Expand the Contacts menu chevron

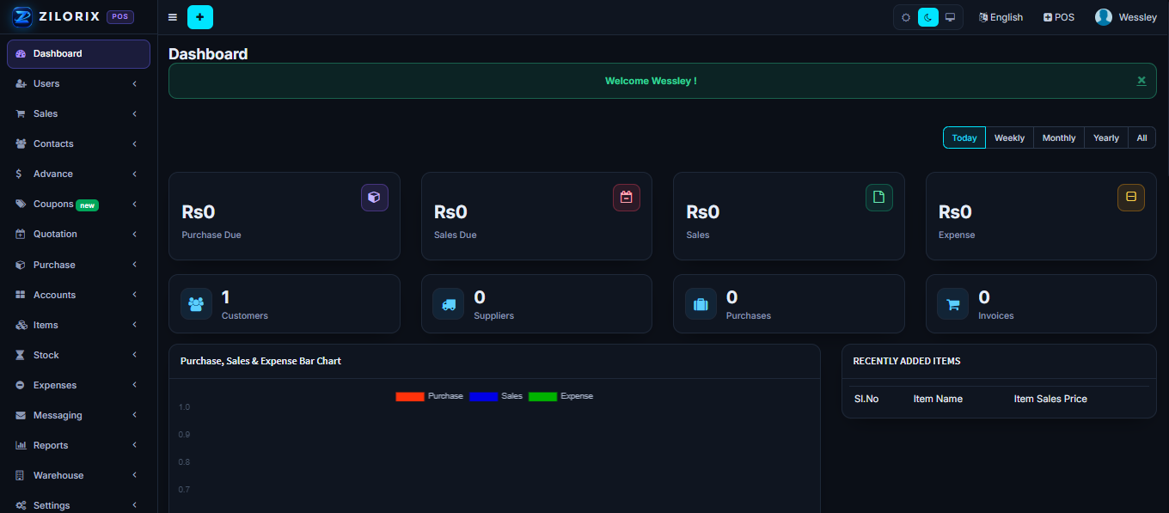point(135,144)
